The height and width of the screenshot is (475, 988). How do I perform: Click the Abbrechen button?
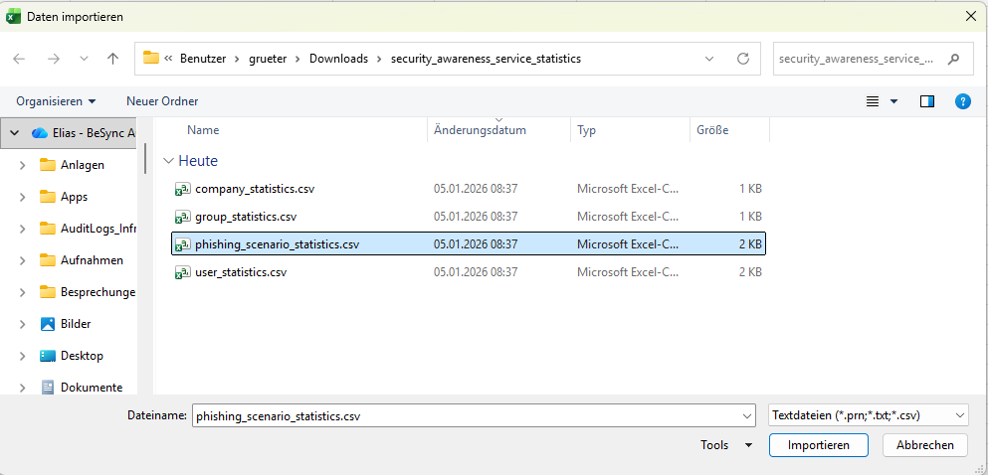click(x=924, y=445)
